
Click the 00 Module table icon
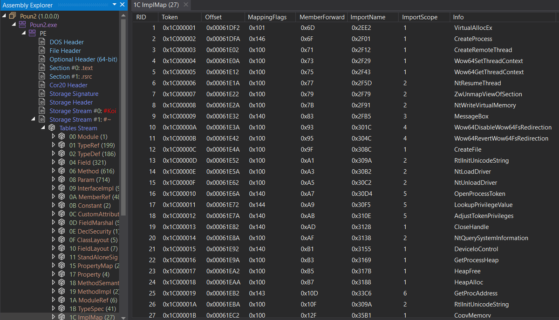point(61,137)
